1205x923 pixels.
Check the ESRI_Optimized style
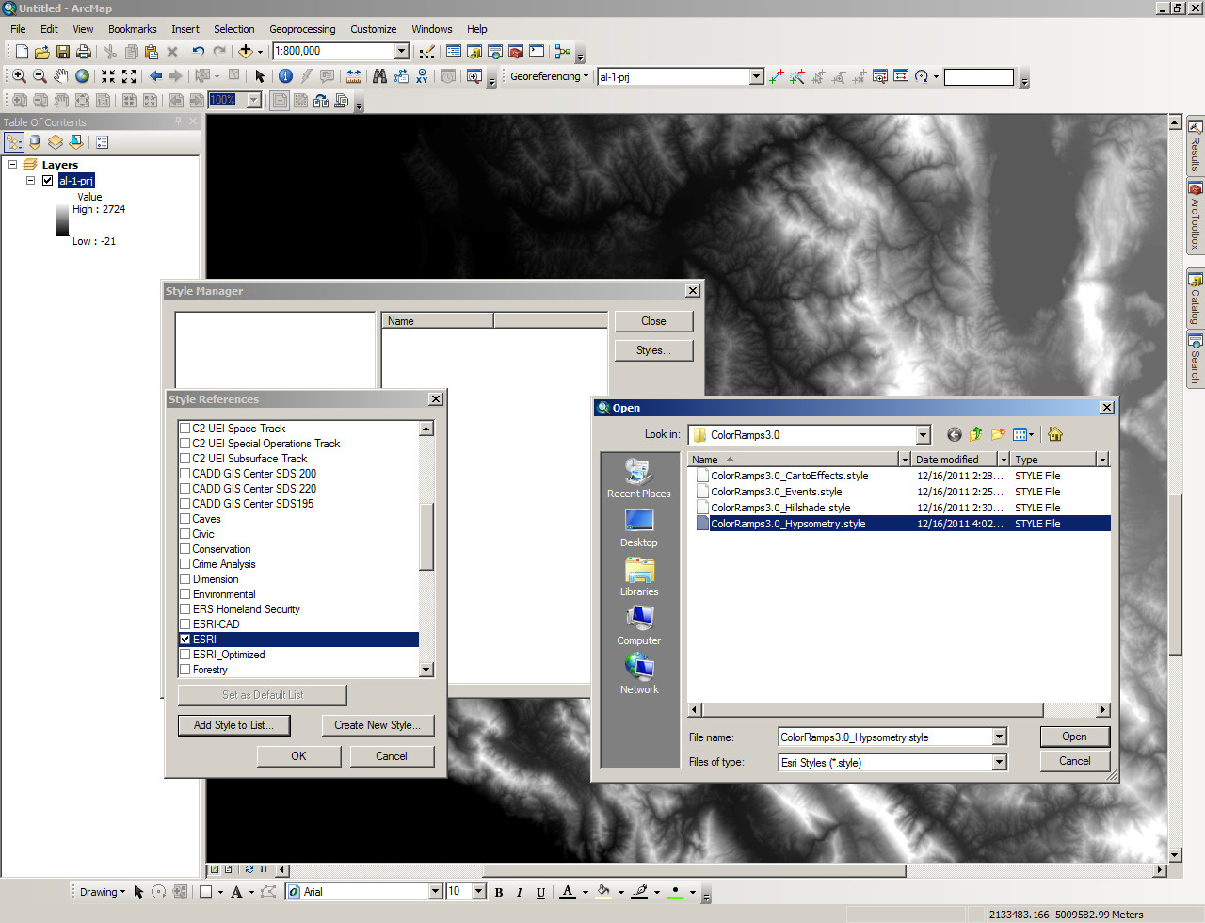185,655
